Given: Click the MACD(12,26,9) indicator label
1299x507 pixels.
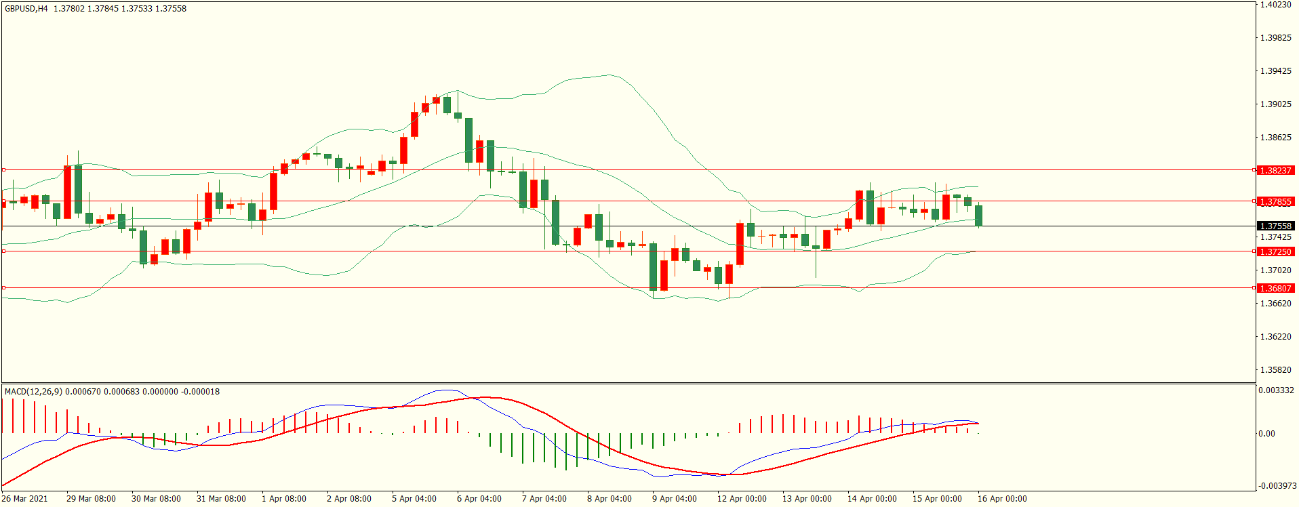Looking at the screenshot, I should pyautogui.click(x=33, y=391).
